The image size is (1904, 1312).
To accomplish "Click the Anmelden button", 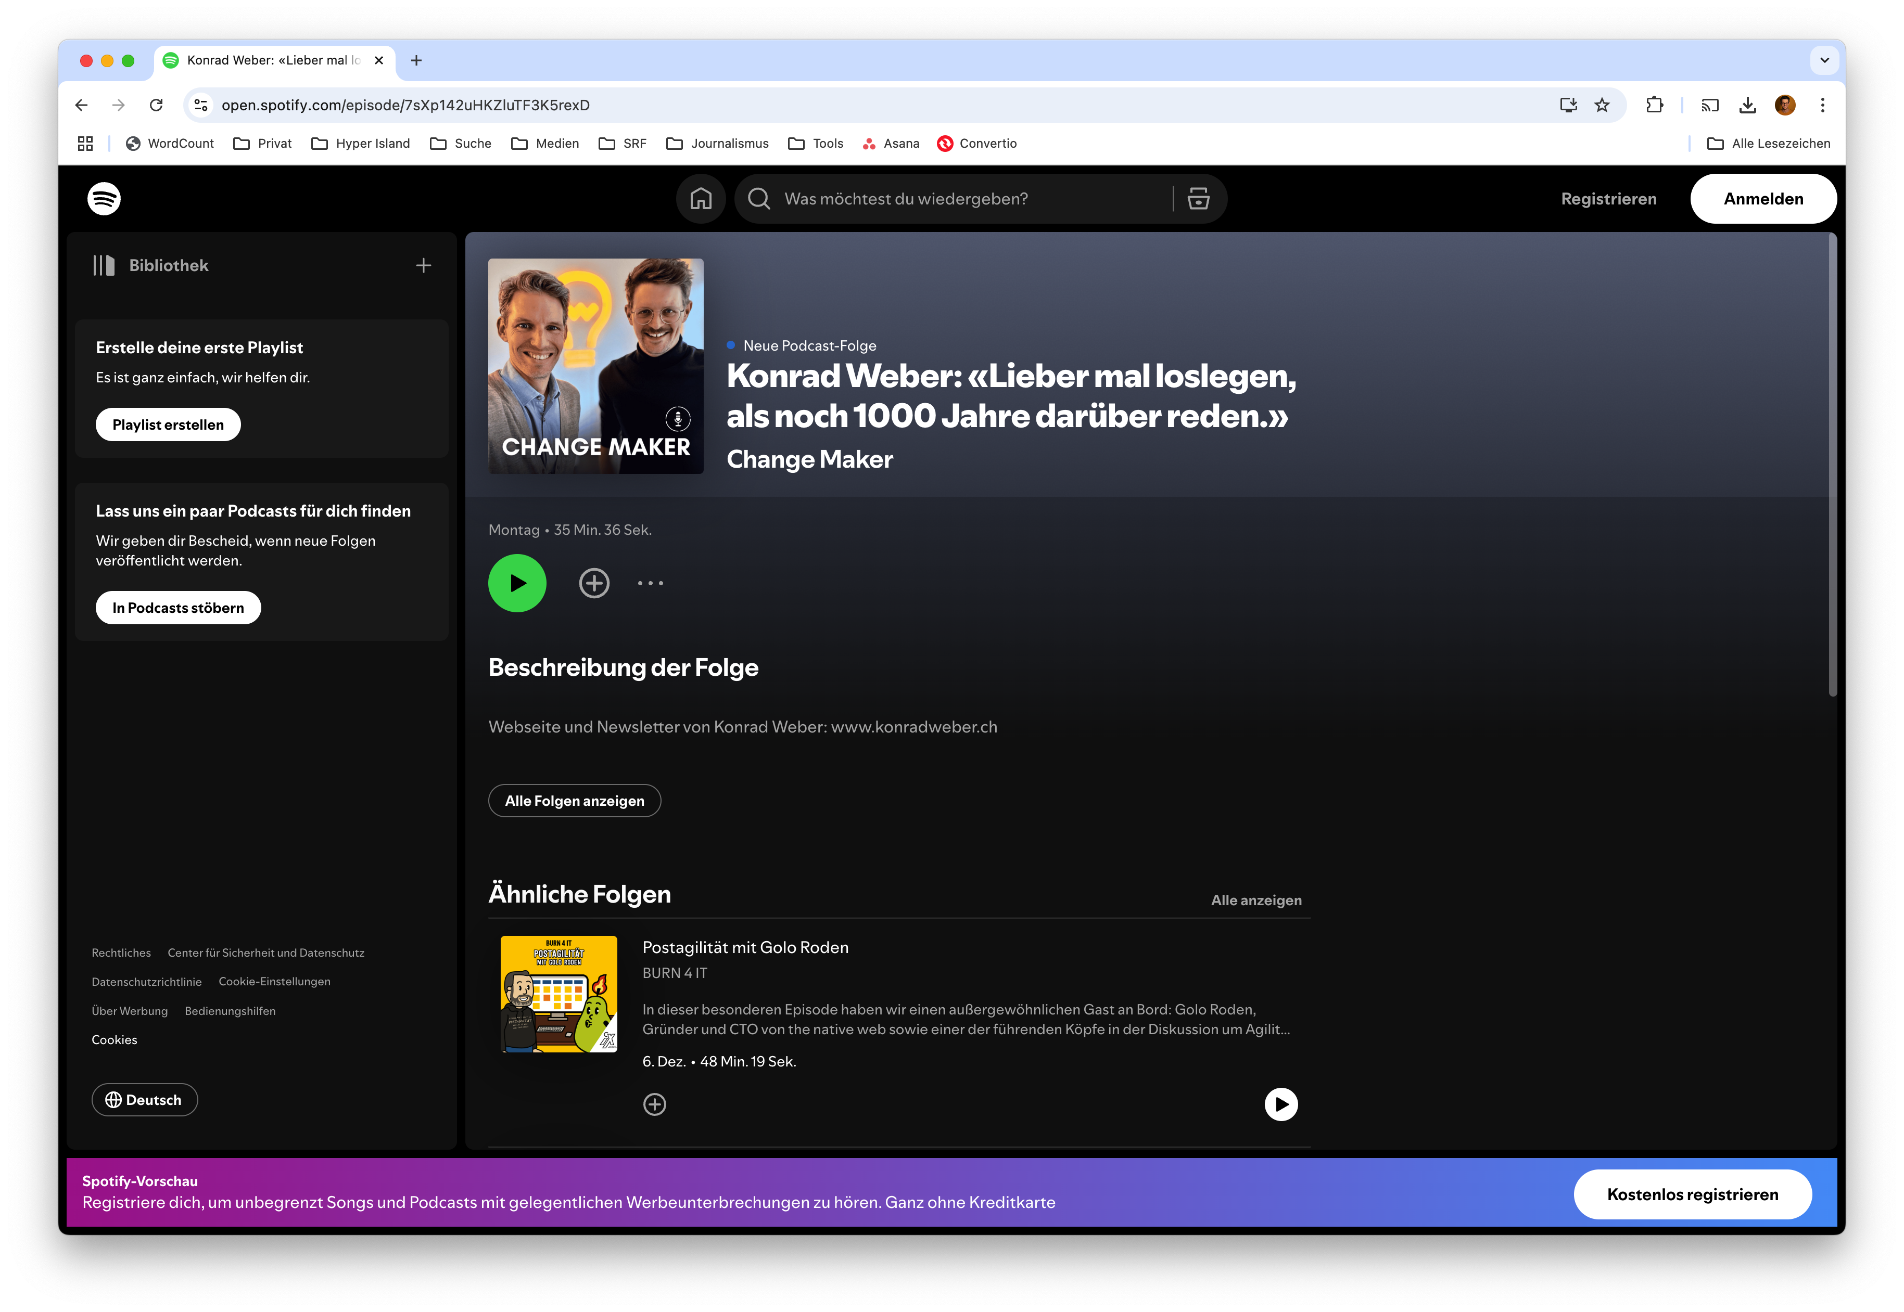I will (x=1763, y=199).
